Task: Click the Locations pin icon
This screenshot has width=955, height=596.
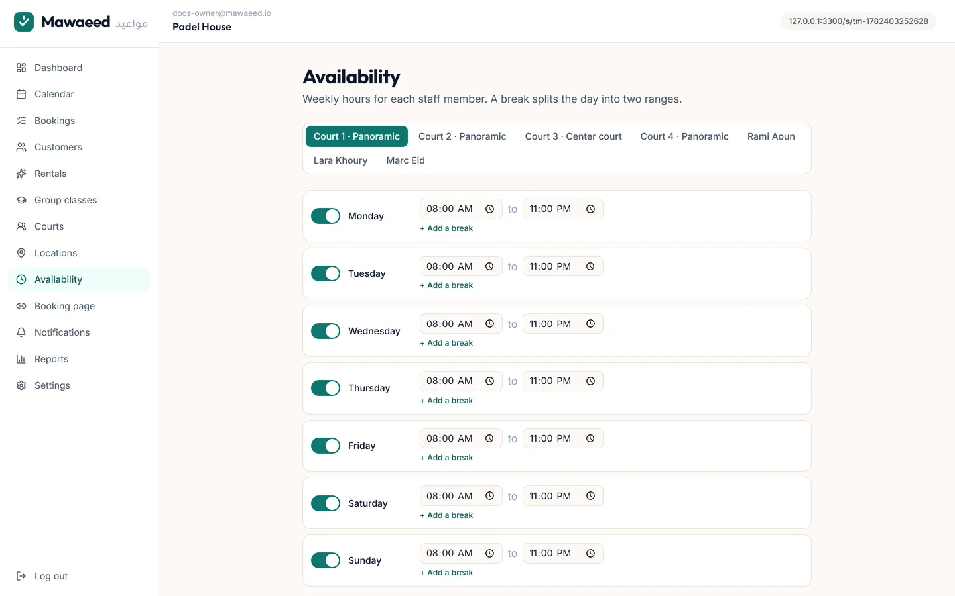Action: pyautogui.click(x=21, y=253)
